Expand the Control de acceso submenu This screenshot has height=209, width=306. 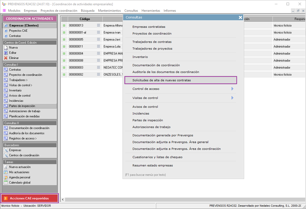coord(232,89)
